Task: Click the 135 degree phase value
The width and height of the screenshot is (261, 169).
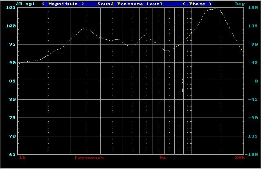Action: point(253,26)
